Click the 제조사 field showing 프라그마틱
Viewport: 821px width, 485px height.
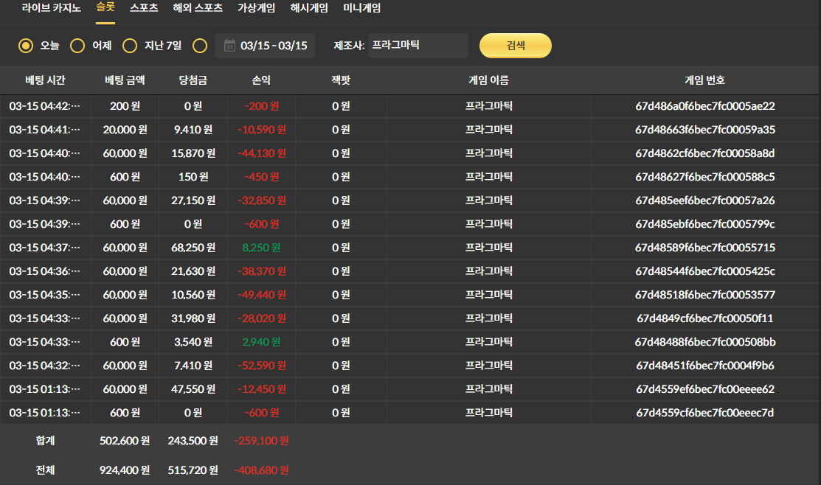(418, 45)
